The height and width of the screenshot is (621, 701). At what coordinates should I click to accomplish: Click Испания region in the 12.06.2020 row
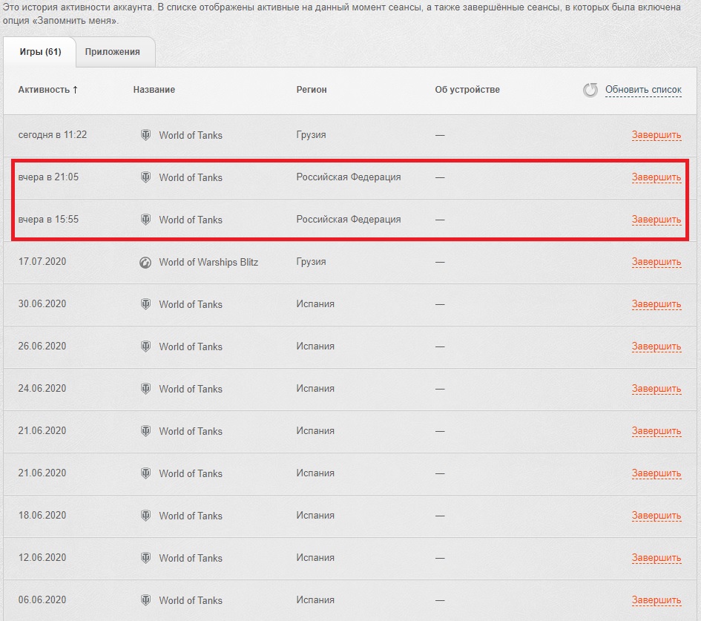coord(315,558)
